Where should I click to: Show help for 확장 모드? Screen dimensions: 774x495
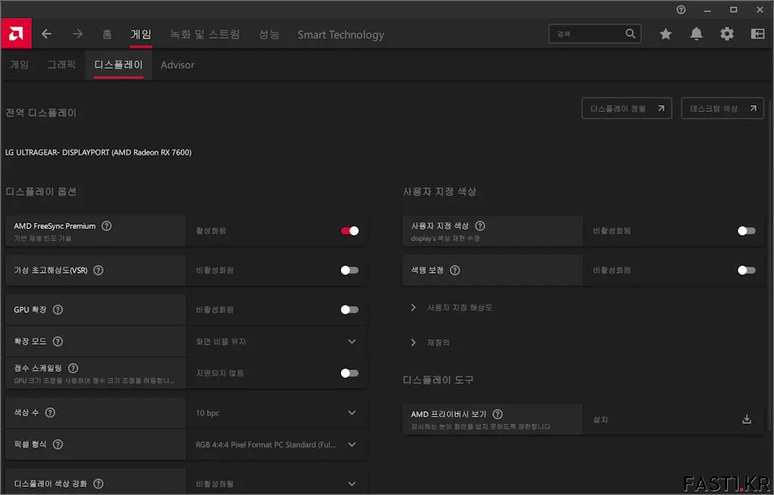(x=57, y=341)
